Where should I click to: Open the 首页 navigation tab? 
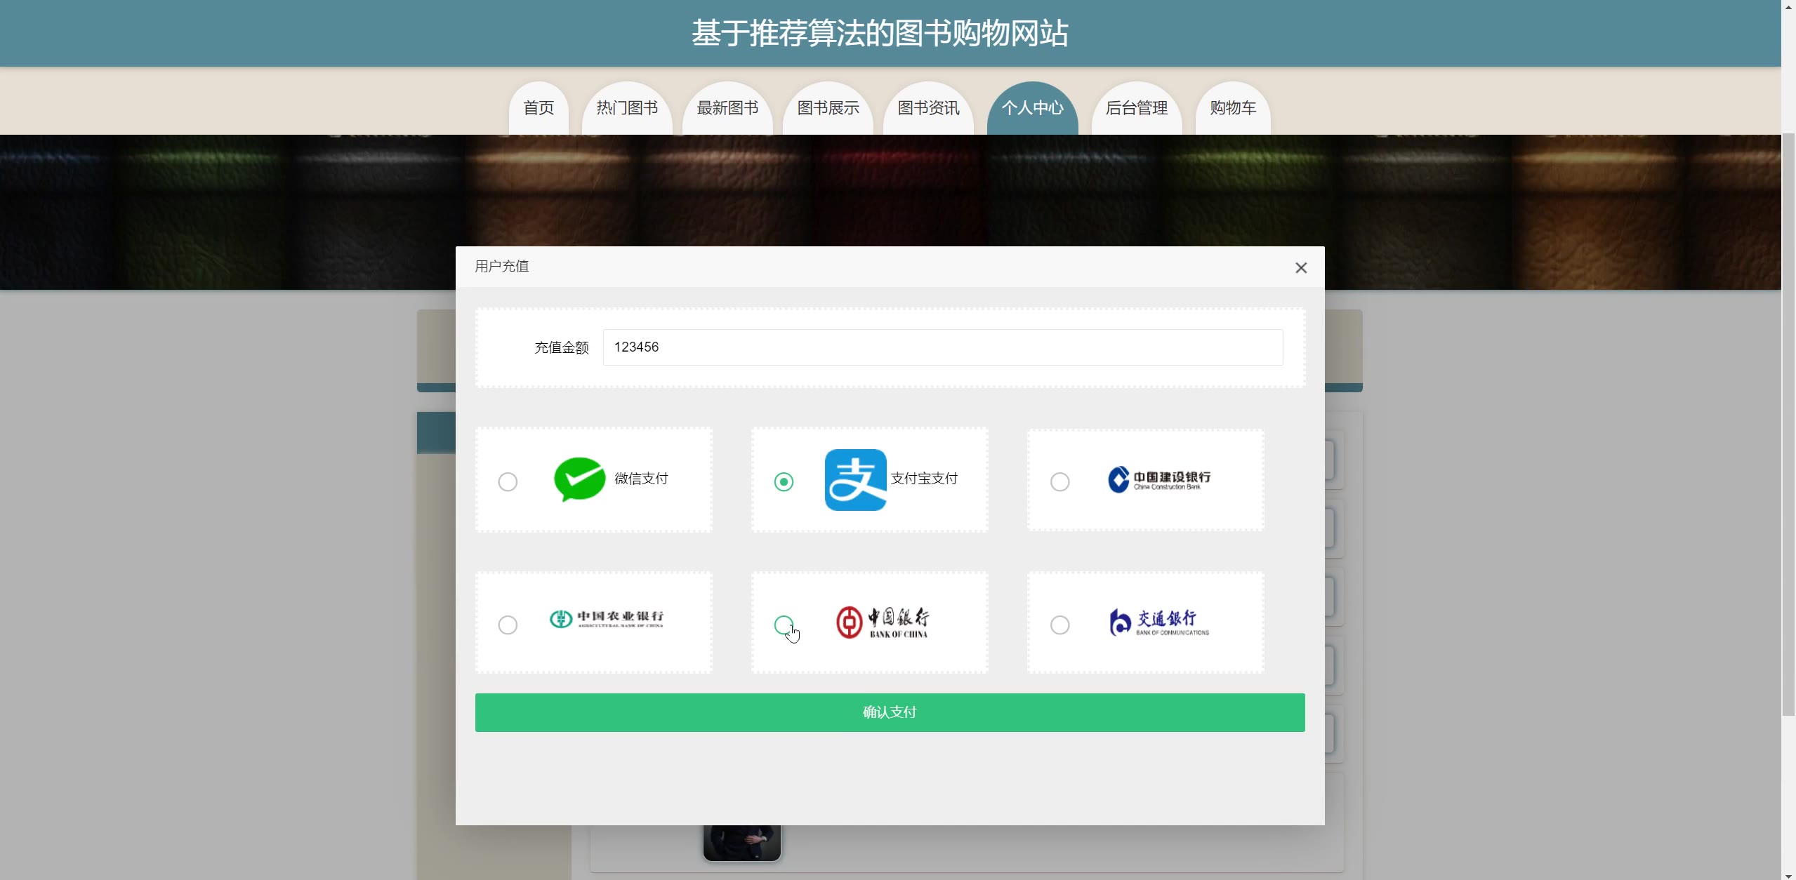(x=539, y=108)
